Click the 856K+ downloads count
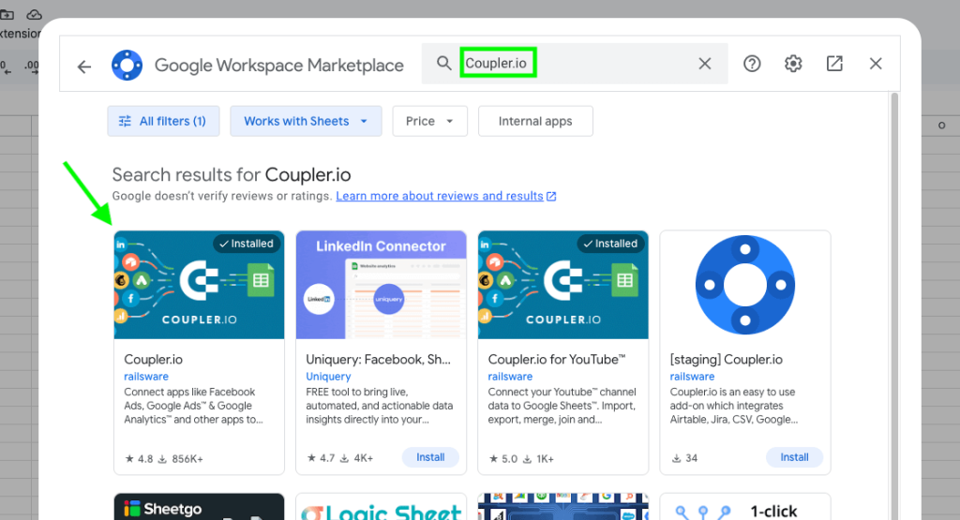Viewport: 960px width, 520px height. (181, 459)
